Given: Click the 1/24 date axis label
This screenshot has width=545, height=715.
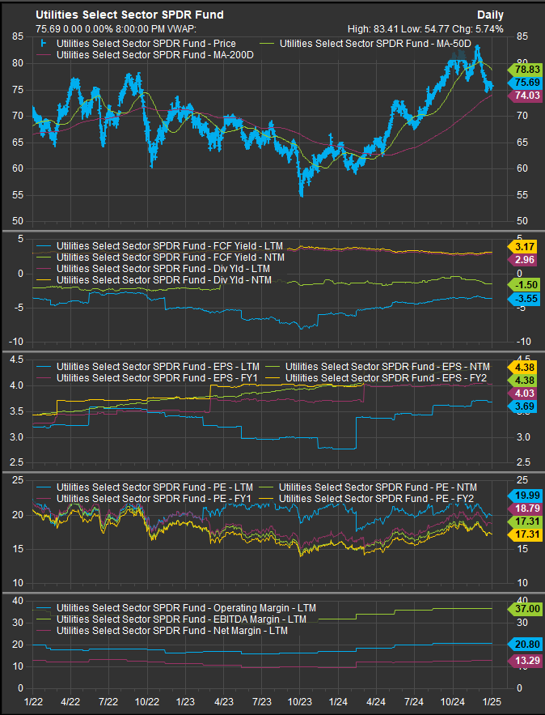Looking at the screenshot, I should click(338, 702).
